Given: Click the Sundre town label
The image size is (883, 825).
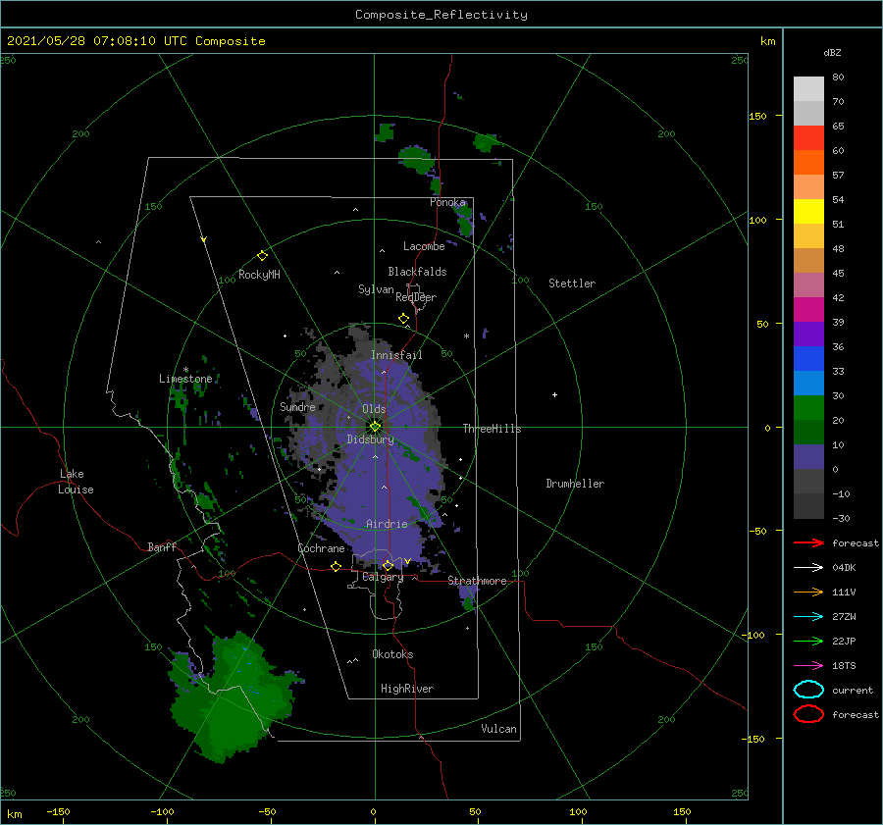Looking at the screenshot, I should coord(297,406).
